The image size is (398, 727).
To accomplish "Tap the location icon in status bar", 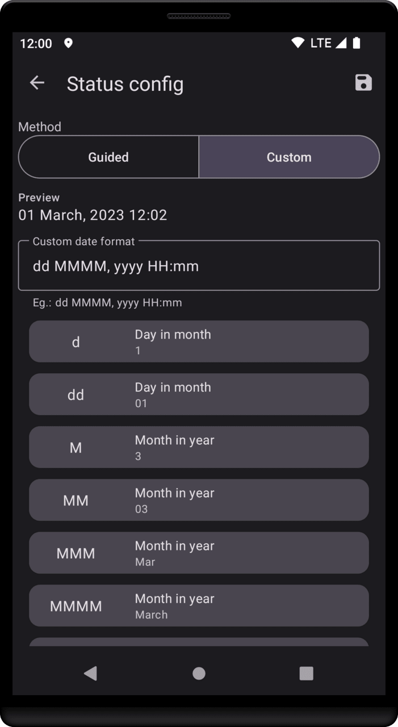I will click(x=68, y=43).
